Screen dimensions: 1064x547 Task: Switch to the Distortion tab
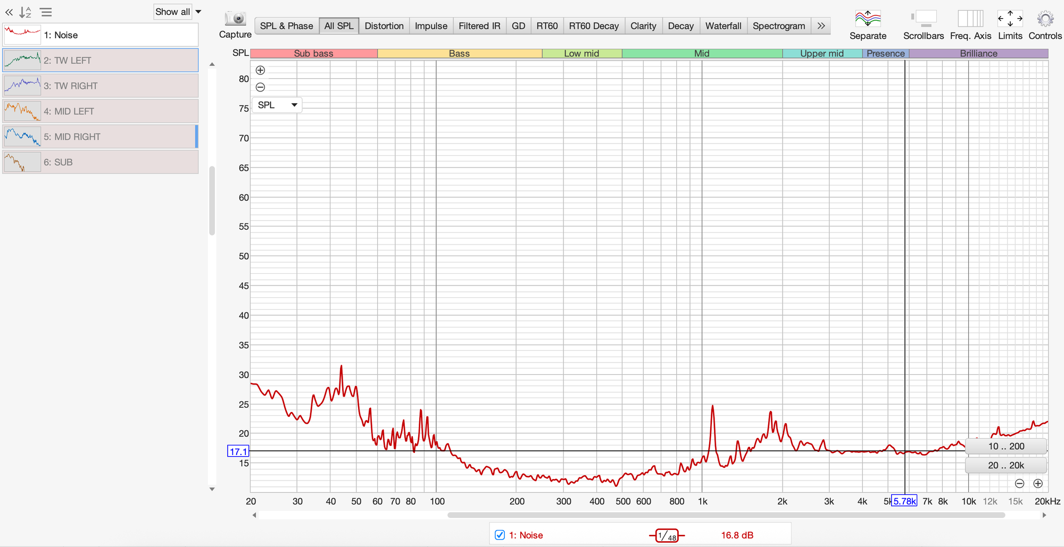[384, 26]
